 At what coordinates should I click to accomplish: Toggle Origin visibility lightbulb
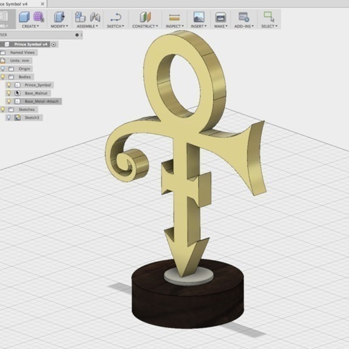coord(3,69)
